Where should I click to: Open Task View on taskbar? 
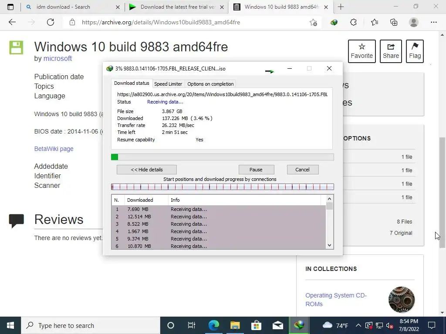pyautogui.click(x=192, y=325)
